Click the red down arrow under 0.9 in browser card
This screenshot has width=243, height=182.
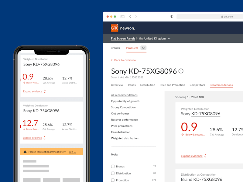pyautogui.click(x=183, y=134)
